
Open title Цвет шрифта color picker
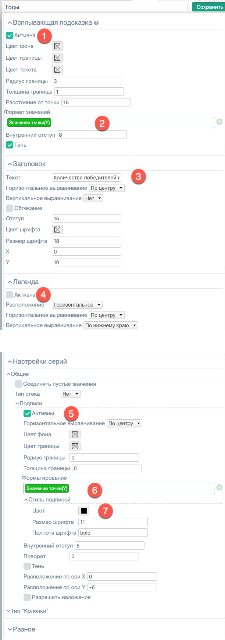click(x=57, y=230)
